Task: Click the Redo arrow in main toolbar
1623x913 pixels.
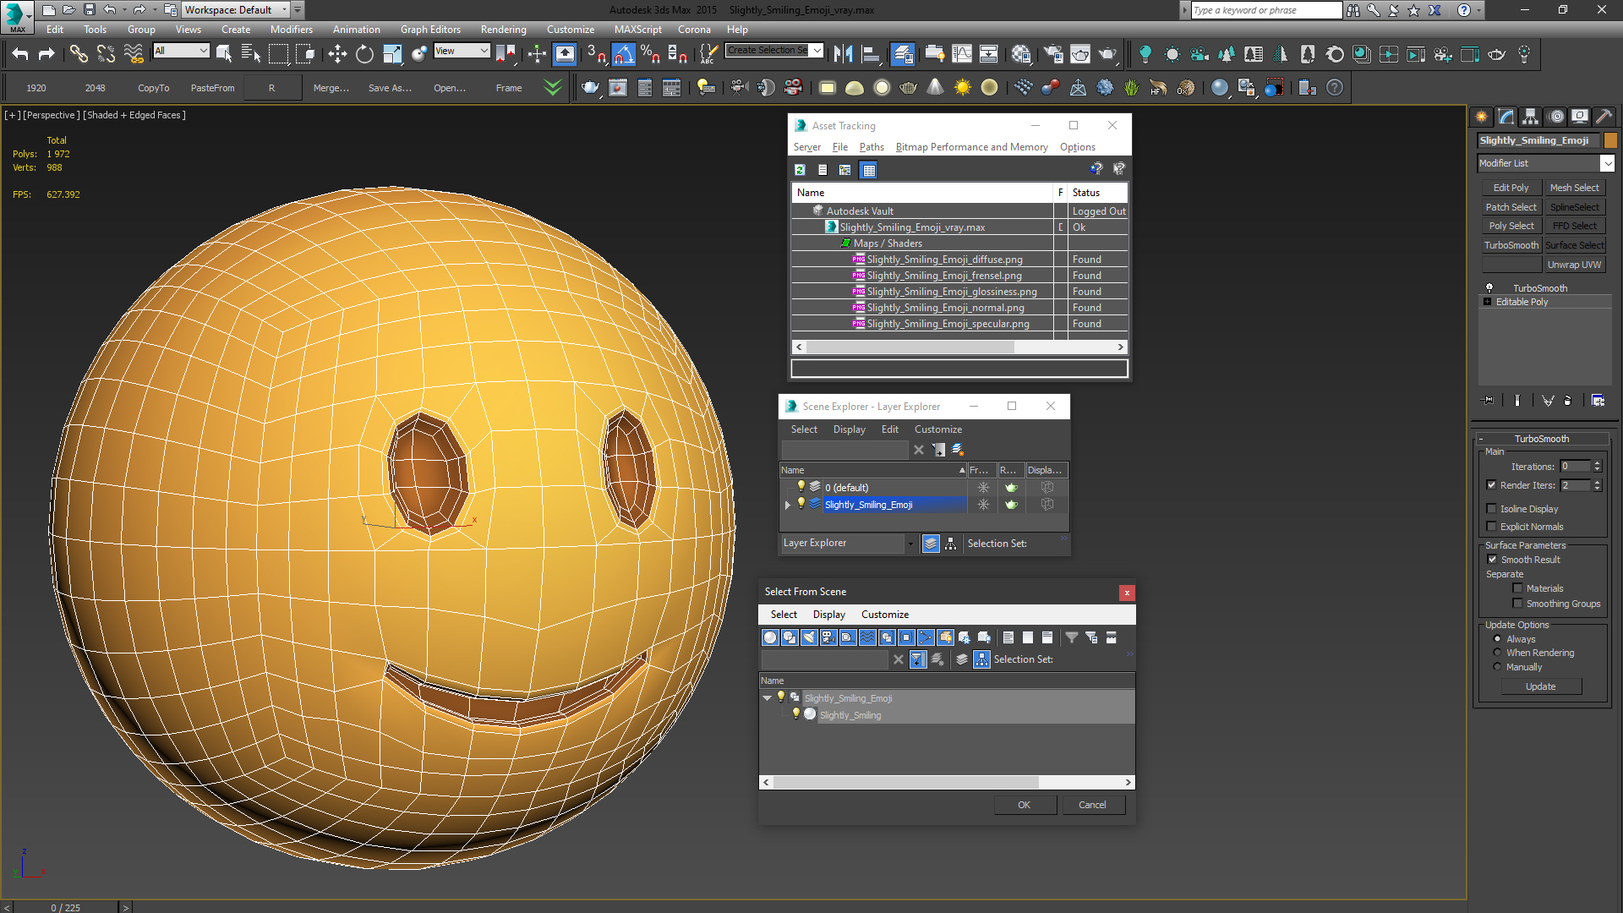Action: tap(47, 54)
